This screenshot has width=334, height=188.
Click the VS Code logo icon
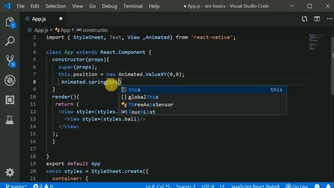[x=7, y=6]
